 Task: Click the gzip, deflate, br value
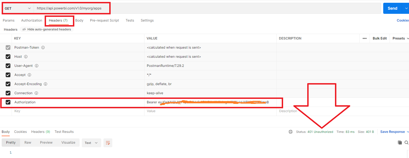click(159, 84)
